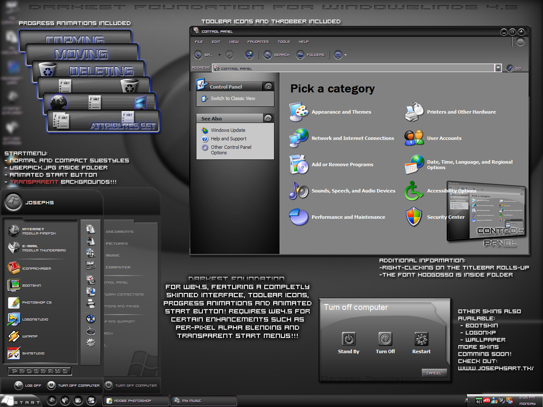Open the Printers and Other Hardware icon
Screen dimensions: 543x407
point(414,112)
